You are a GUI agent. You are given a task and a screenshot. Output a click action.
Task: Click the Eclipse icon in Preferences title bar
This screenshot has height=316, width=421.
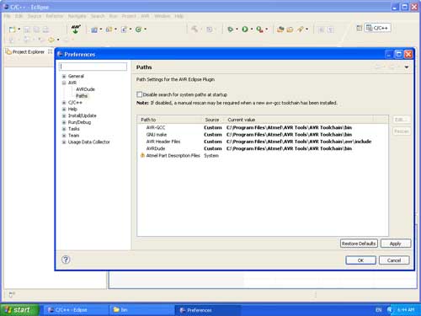[60, 54]
